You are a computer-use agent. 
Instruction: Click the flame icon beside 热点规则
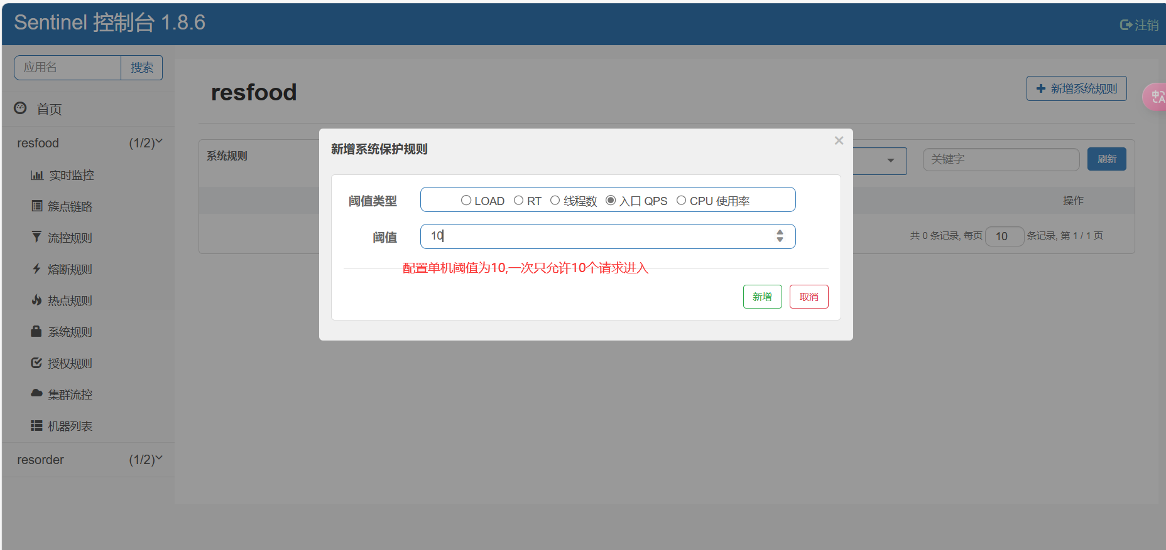(36, 300)
